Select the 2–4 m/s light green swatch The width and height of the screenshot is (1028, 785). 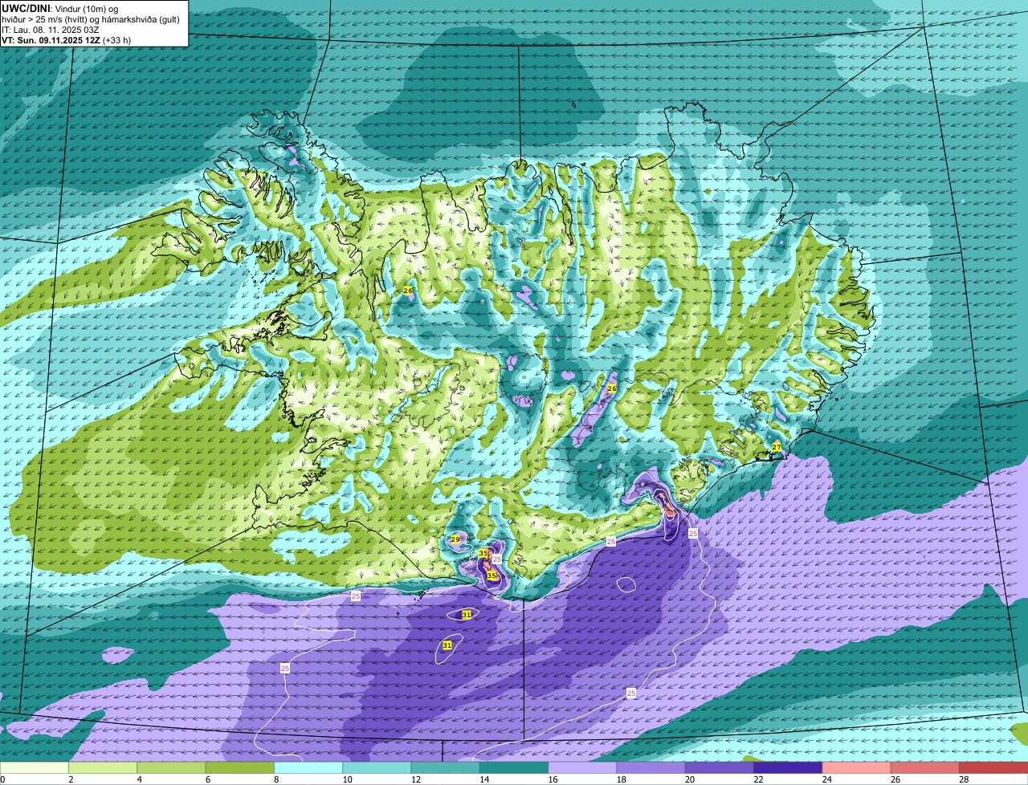(x=103, y=768)
